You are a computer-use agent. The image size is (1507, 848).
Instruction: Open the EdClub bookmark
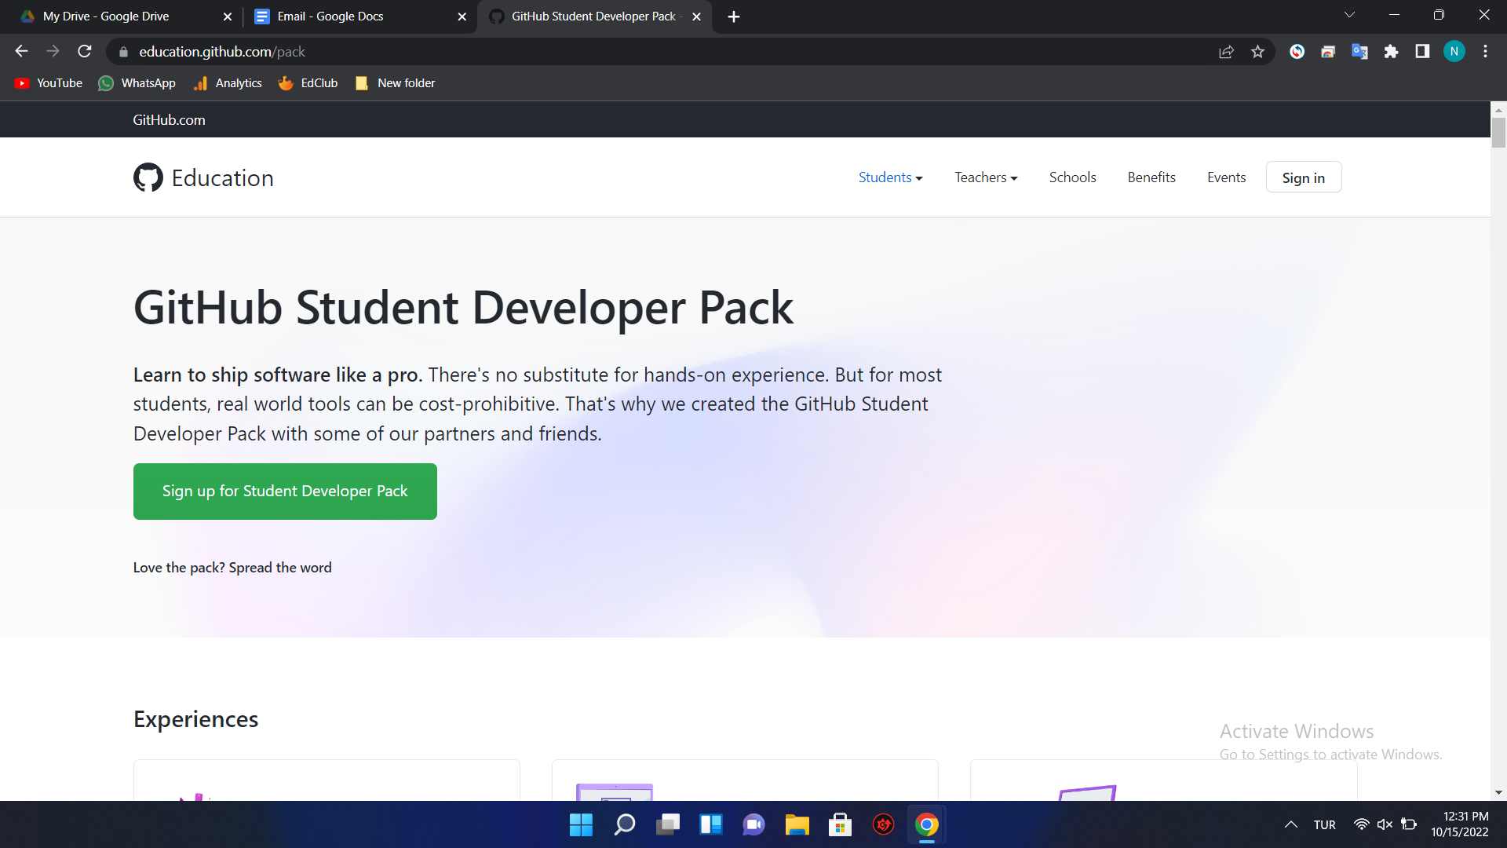(308, 82)
